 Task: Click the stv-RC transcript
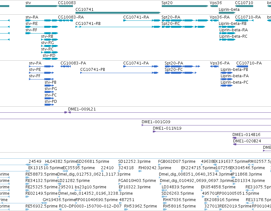pos(50,52)
